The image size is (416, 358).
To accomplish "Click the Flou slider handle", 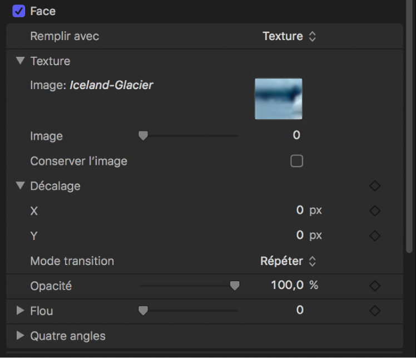I will (x=143, y=311).
